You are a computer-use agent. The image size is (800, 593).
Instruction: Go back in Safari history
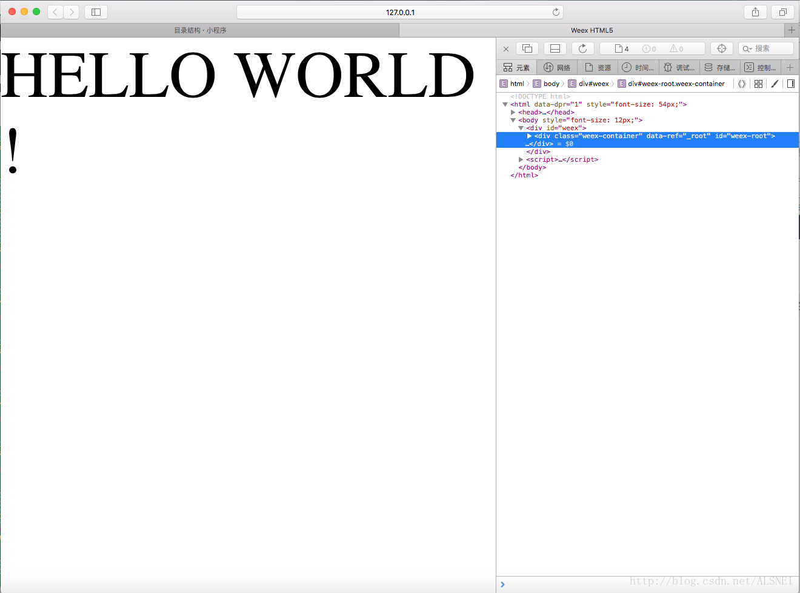coord(55,12)
